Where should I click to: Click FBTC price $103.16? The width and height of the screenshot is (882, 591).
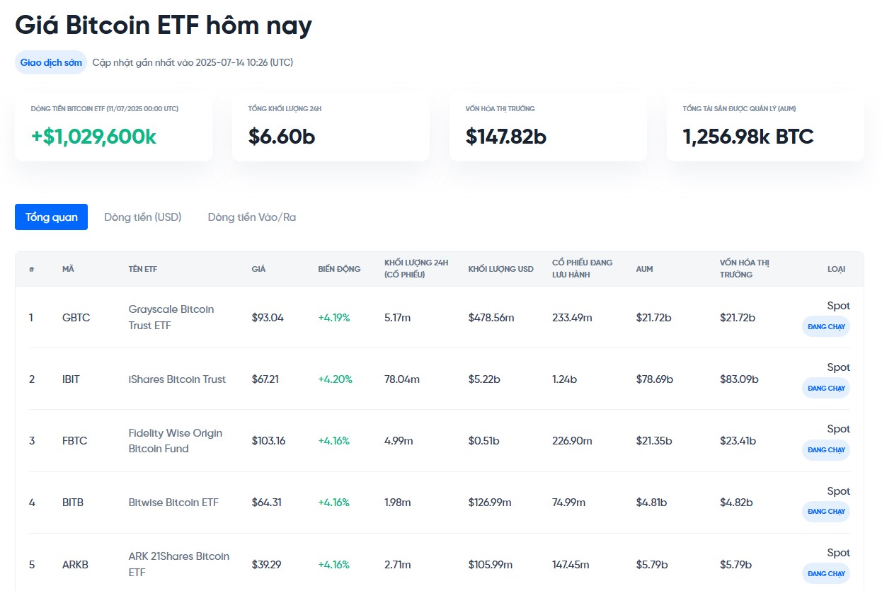click(x=269, y=441)
